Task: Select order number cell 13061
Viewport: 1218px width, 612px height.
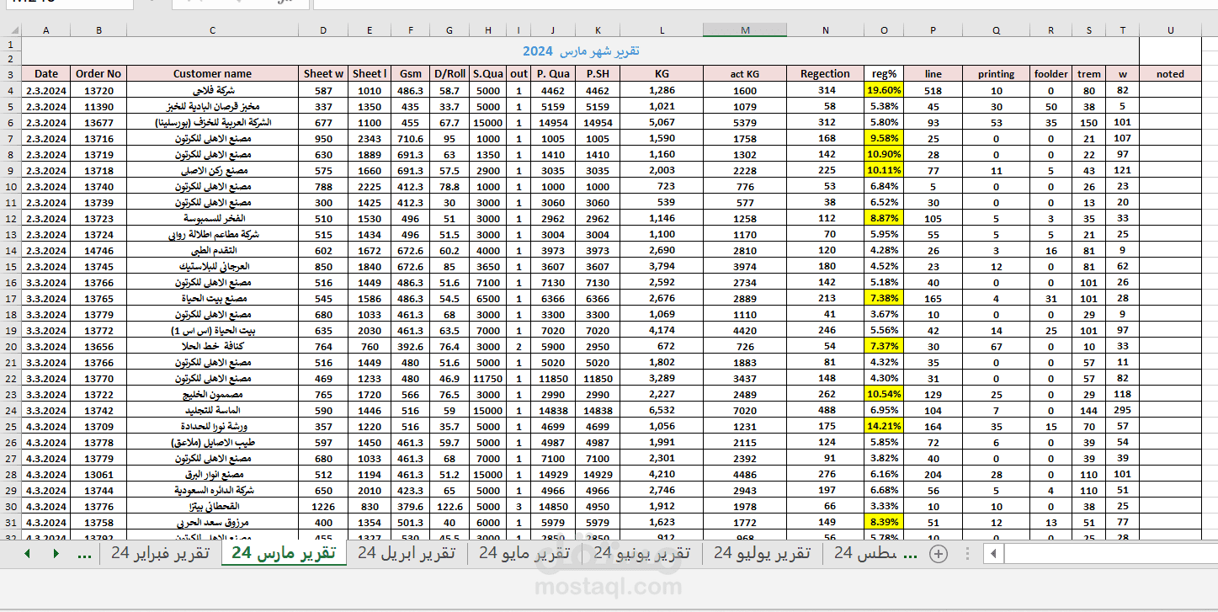Action: (x=98, y=474)
